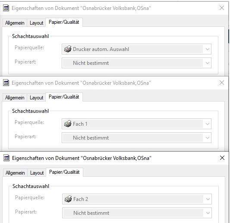Viewport: 230px width, 223px height.
Task: Open the Papierart dropdown below Drucker autom. Auswahl
Action: 136,63
